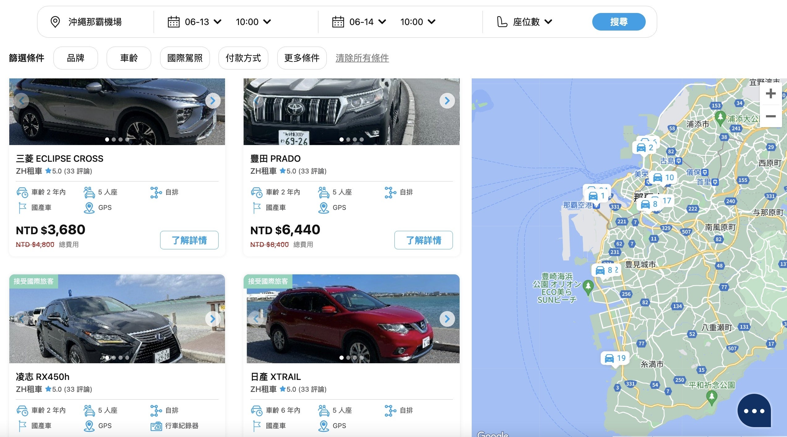Screen dimensions: 787x437
Task: Click 了解詳情 for Toyota PRADO
Action: click(423, 240)
